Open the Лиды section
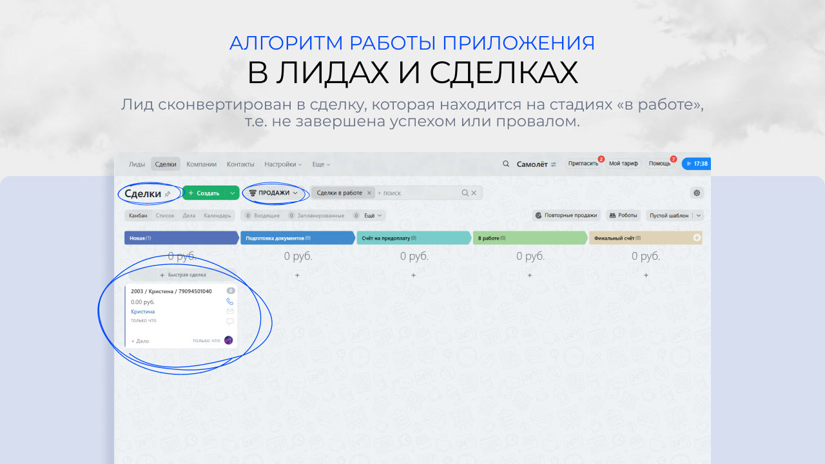The image size is (825, 464). 137,164
